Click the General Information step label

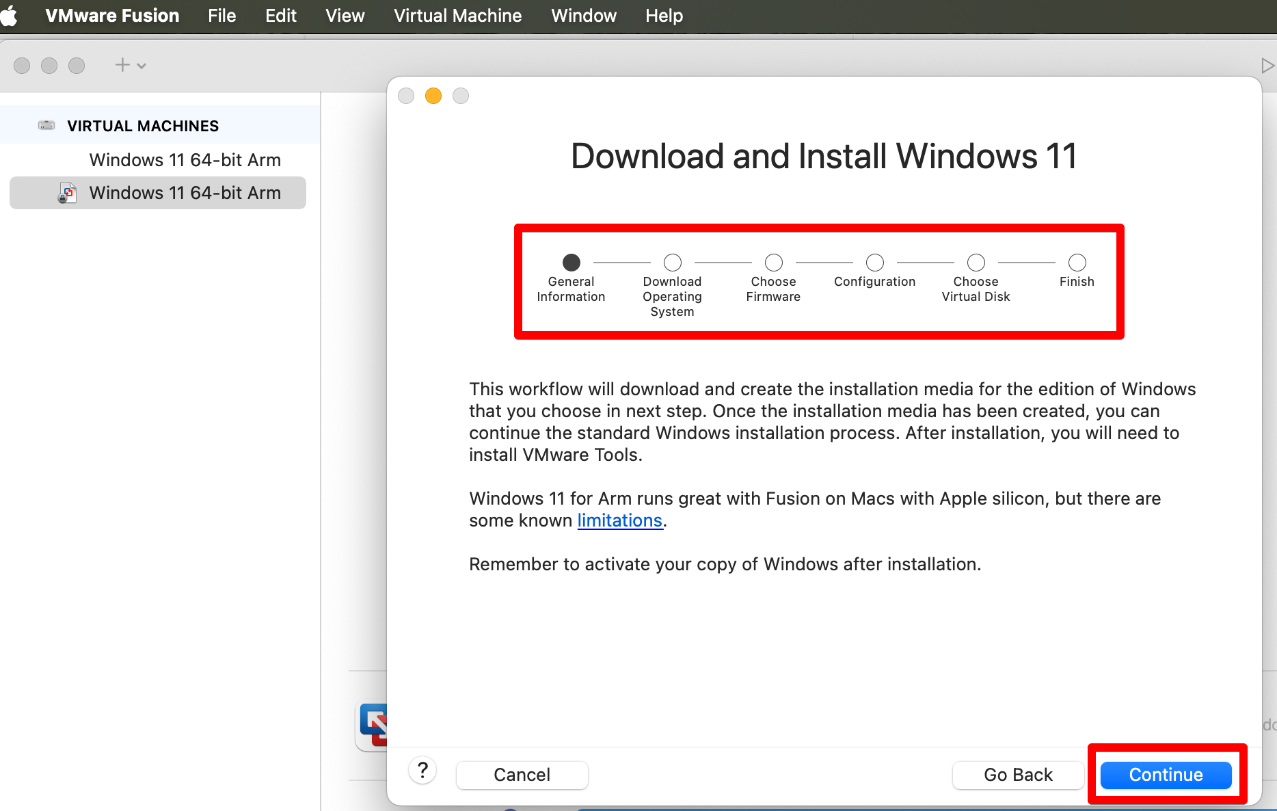[x=571, y=289]
